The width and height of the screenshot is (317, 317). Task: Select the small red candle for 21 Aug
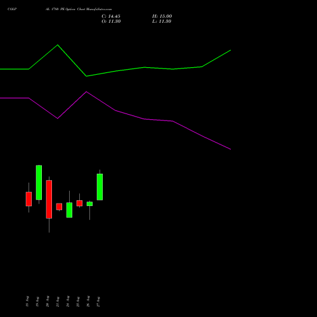tap(59, 207)
